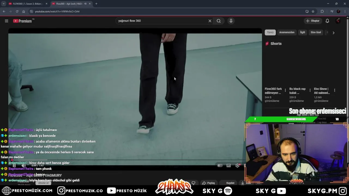Image resolution: width=349 pixels, height=196 pixels.
Task: Open 'Flow360 fark edilmeyen' short title
Action: click(273, 91)
